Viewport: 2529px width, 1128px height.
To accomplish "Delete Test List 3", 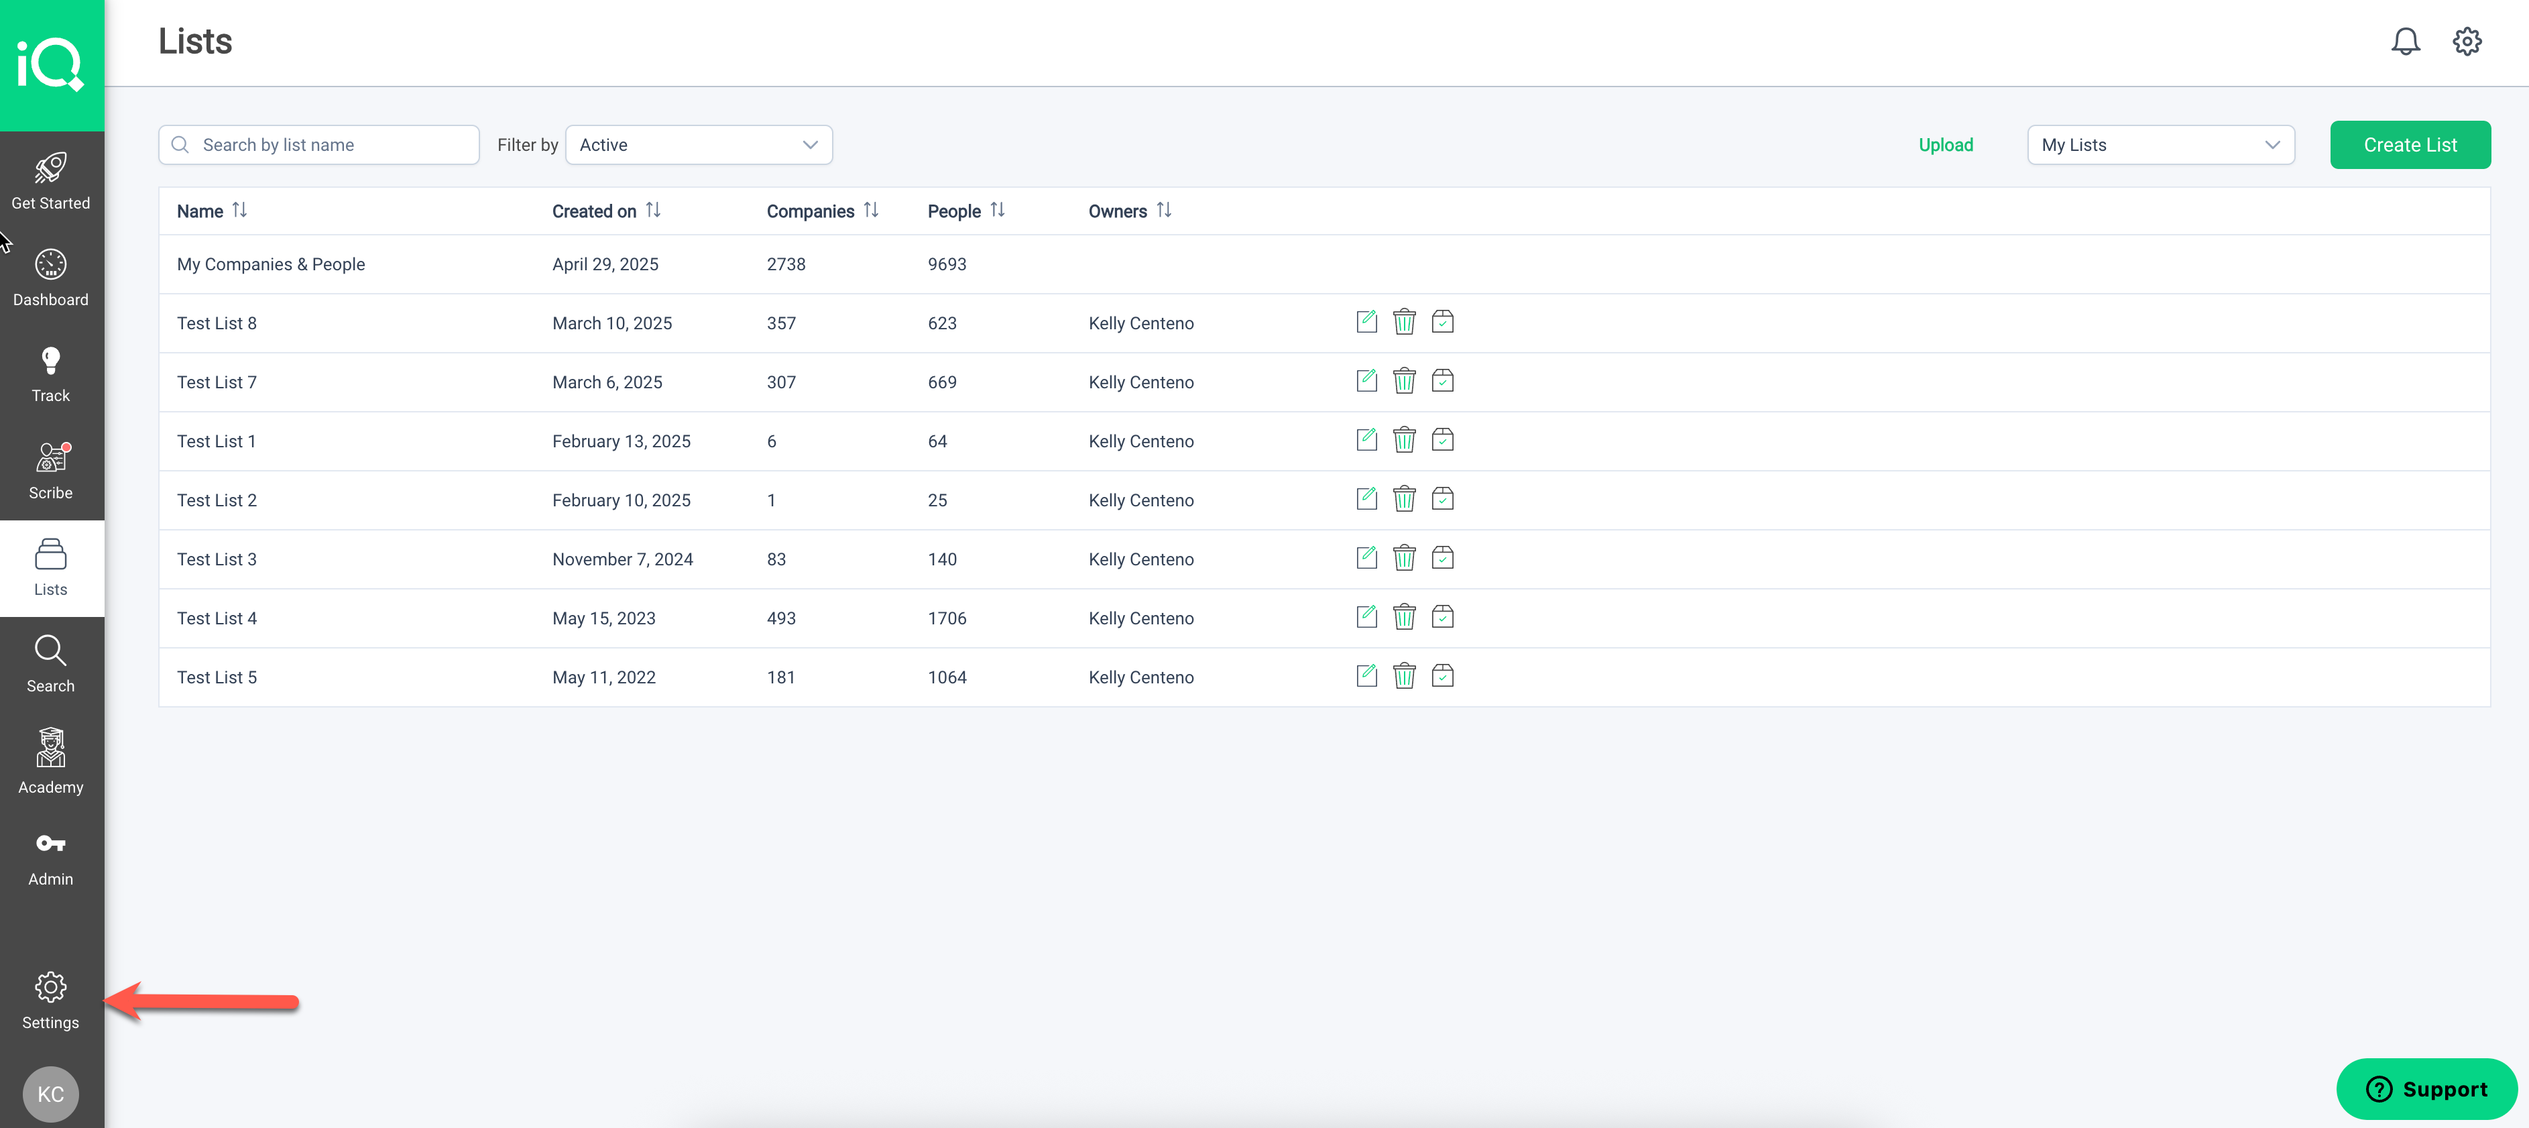I will point(1404,557).
